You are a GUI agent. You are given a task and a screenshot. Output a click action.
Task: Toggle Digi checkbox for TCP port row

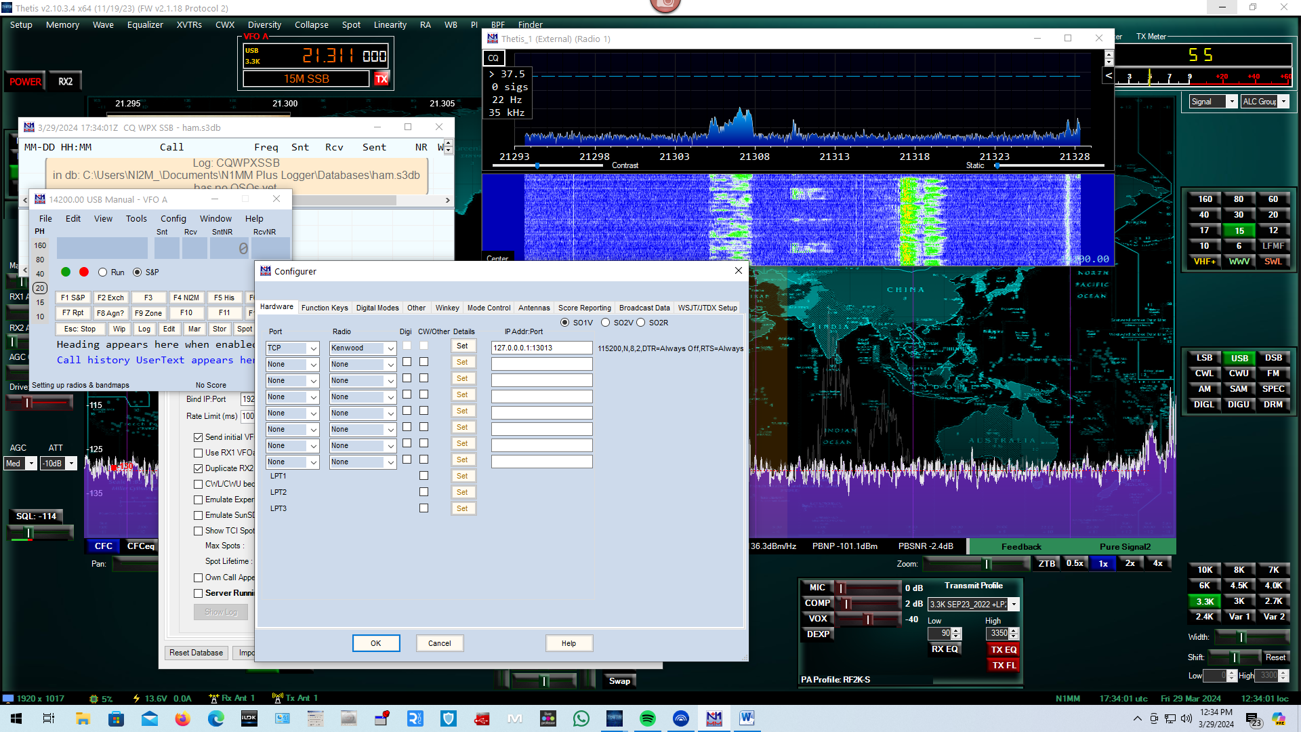(407, 346)
